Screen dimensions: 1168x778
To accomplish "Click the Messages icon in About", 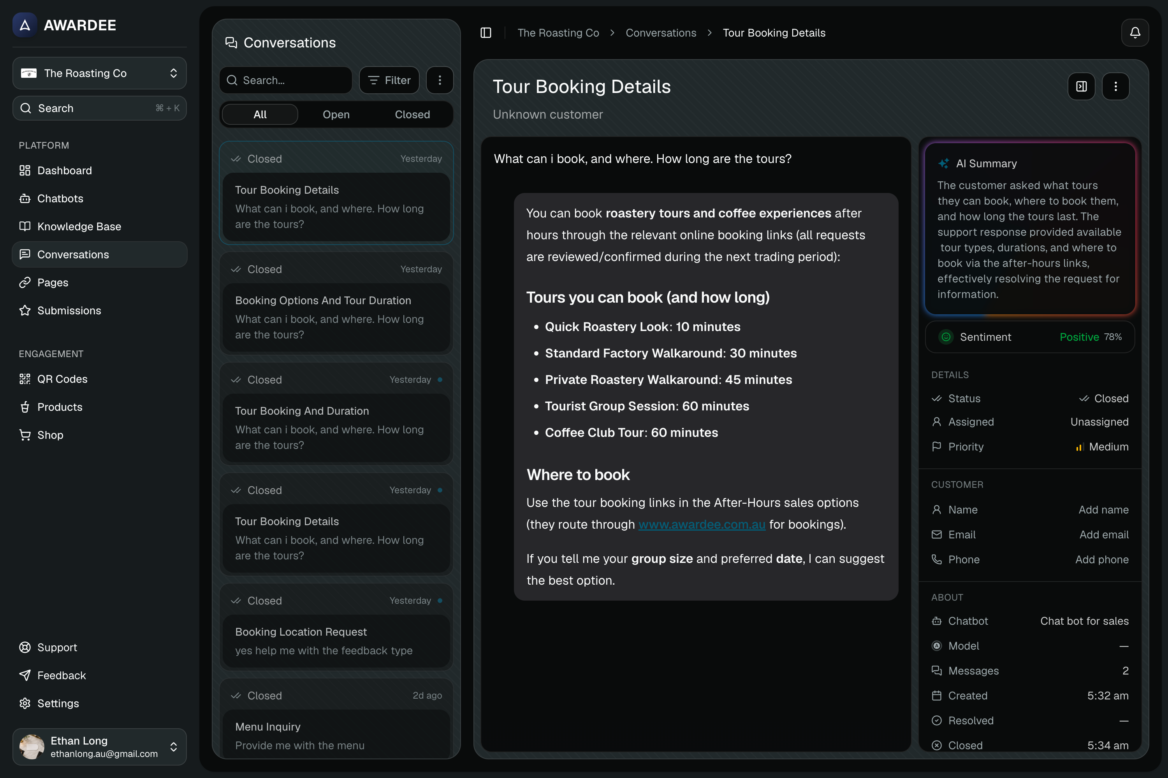I will tap(937, 671).
